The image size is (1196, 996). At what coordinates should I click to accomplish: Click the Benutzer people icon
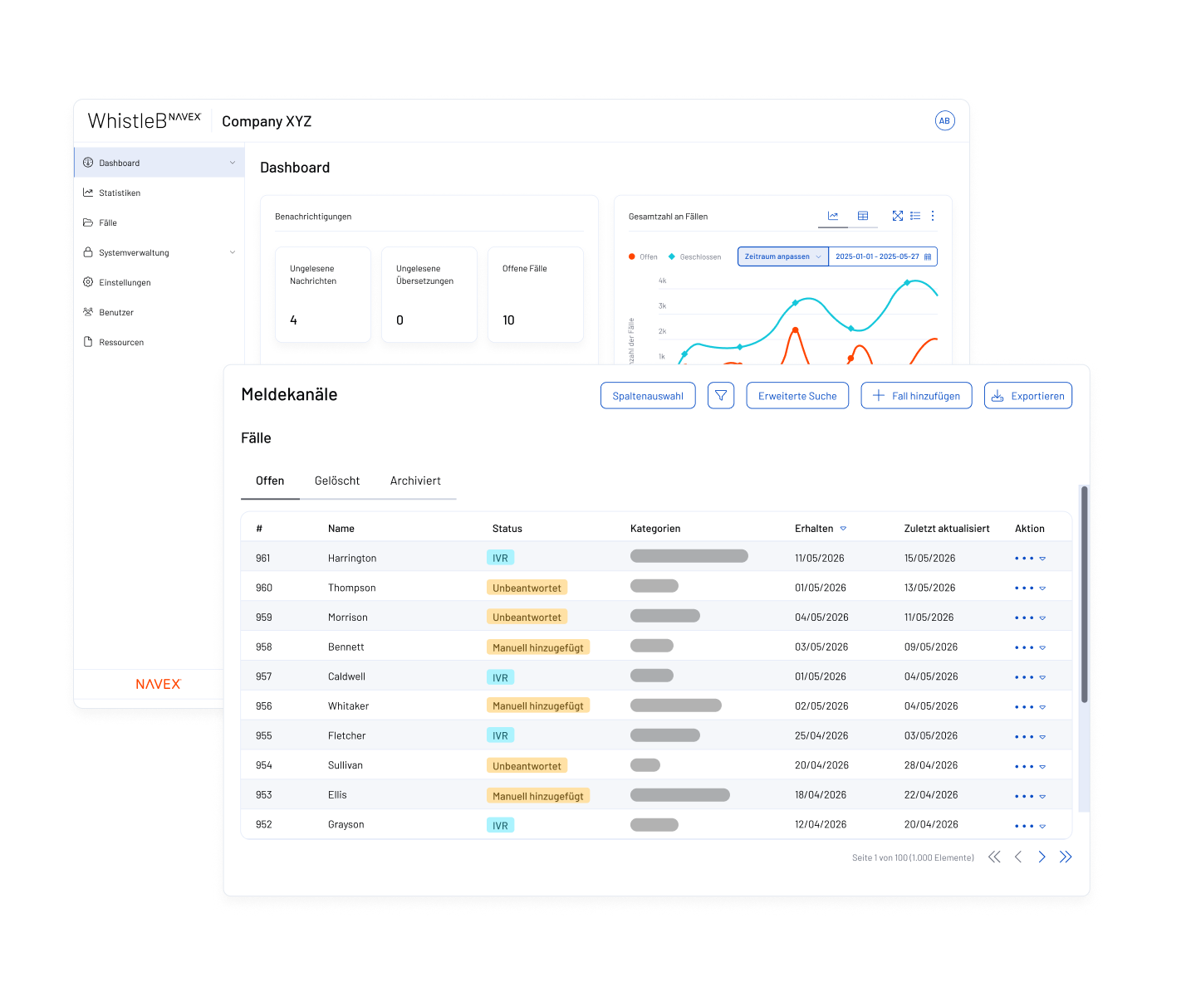88,312
